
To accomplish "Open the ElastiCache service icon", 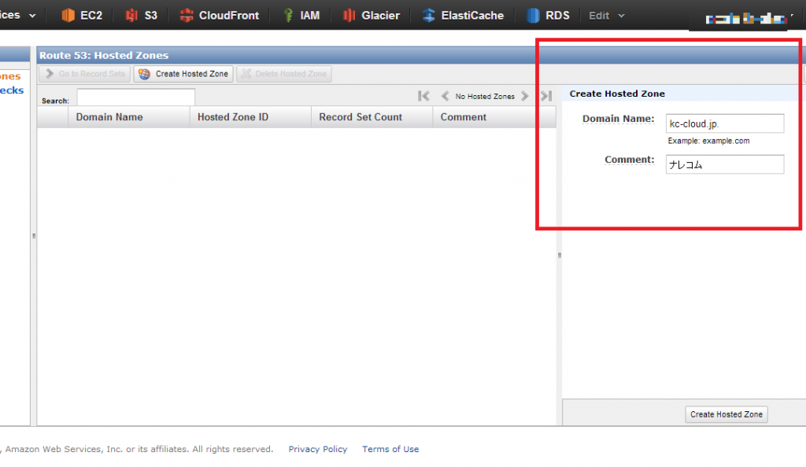I will [429, 16].
